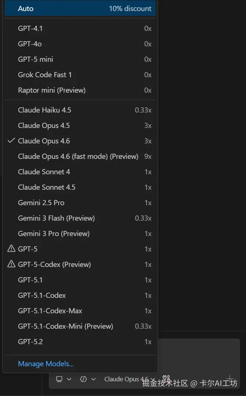Open the Manage Models link
The height and width of the screenshot is (396, 246).
tap(46, 364)
